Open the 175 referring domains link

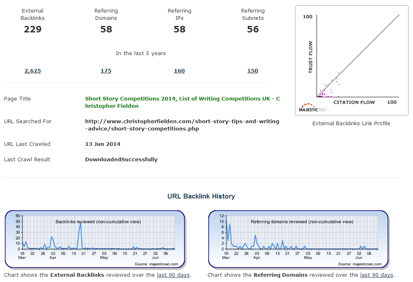click(106, 71)
